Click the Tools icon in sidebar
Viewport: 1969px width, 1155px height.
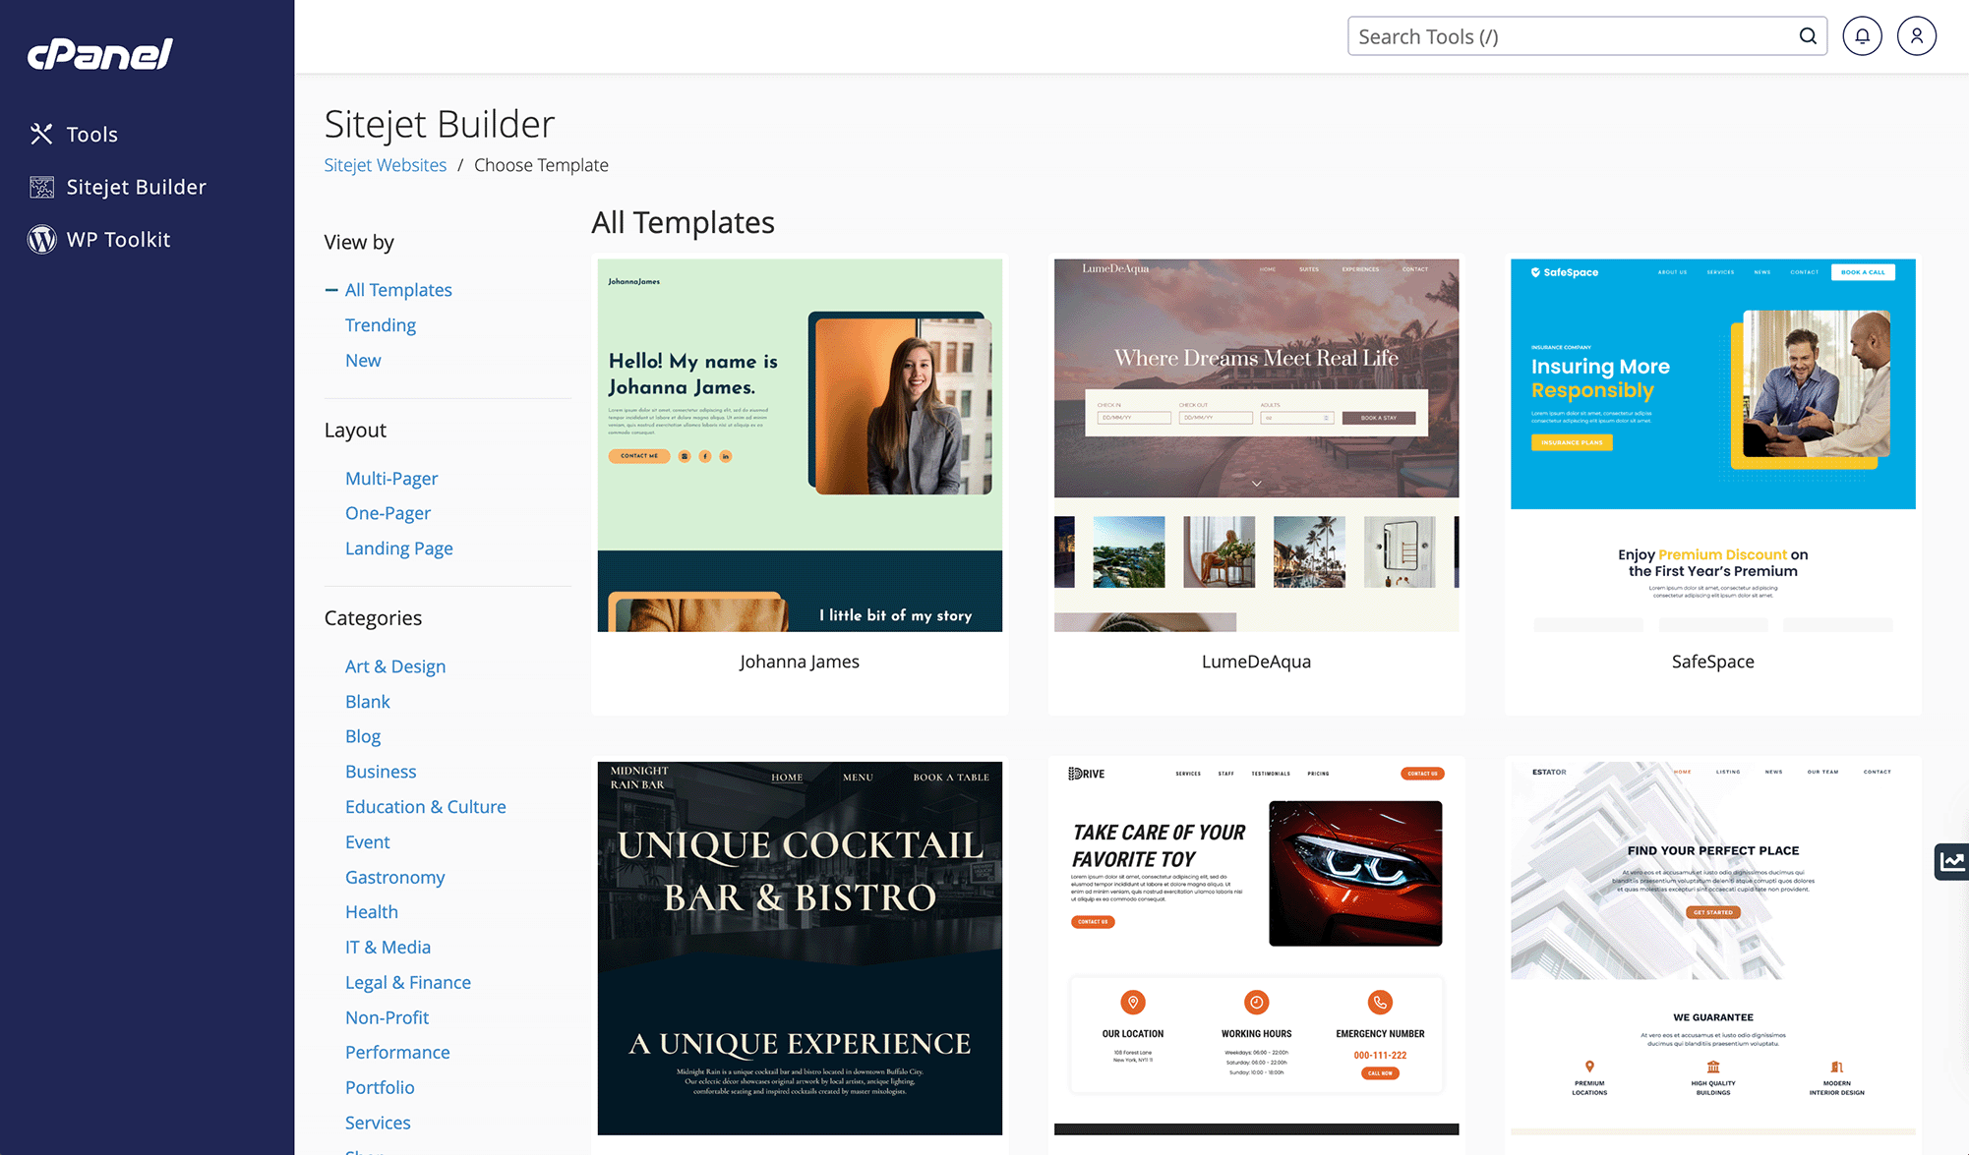point(40,134)
